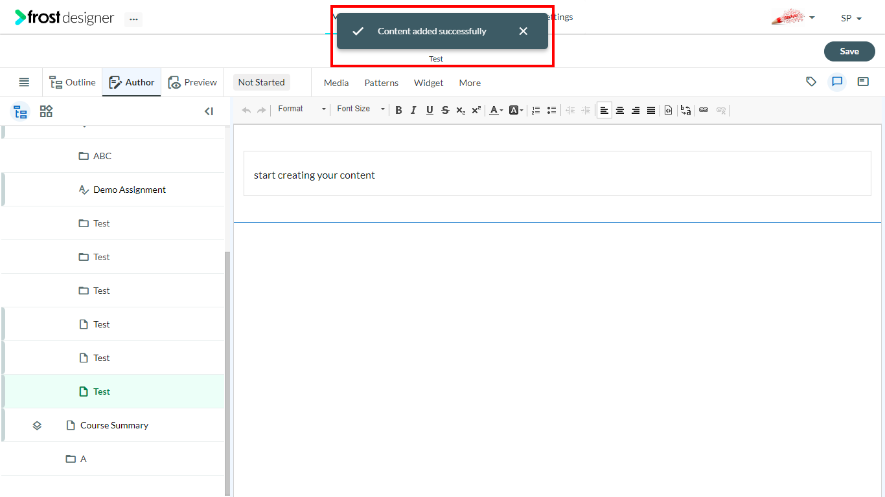Screen dimensions: 885x497
Task: Toggle the comments panel icon
Action: point(837,82)
